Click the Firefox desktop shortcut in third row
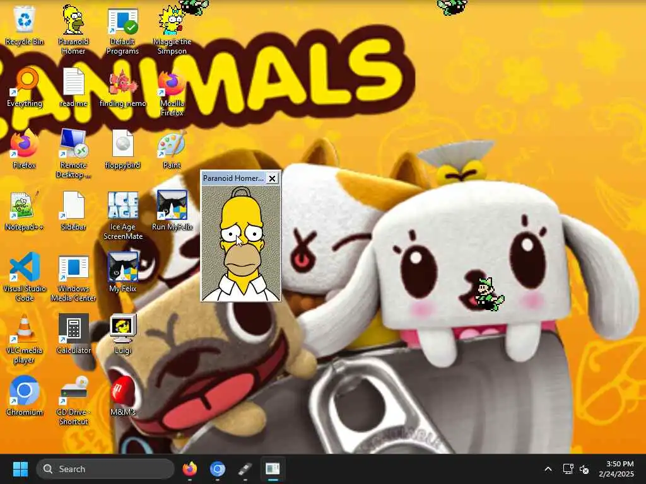Image resolution: width=646 pixels, height=484 pixels. click(x=25, y=149)
